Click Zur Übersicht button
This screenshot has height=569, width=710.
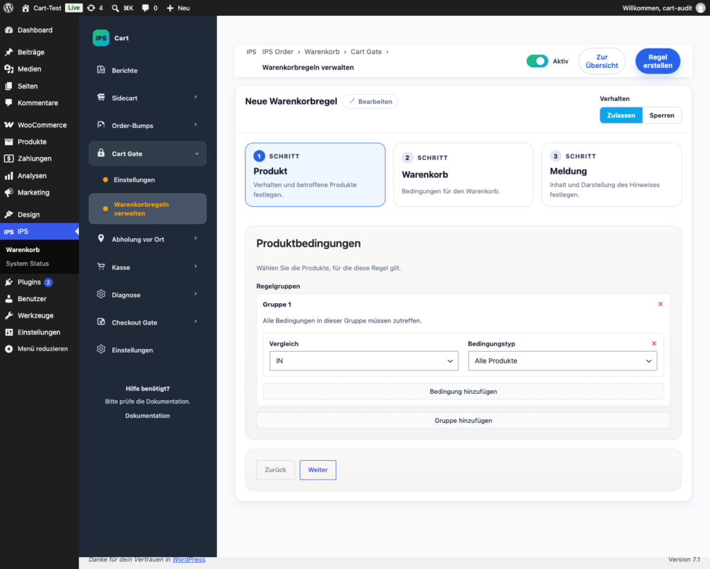tap(602, 61)
